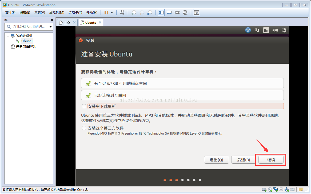Open the Ubuntu network indicator
The width and height of the screenshot is (311, 194).
tap(257, 30)
